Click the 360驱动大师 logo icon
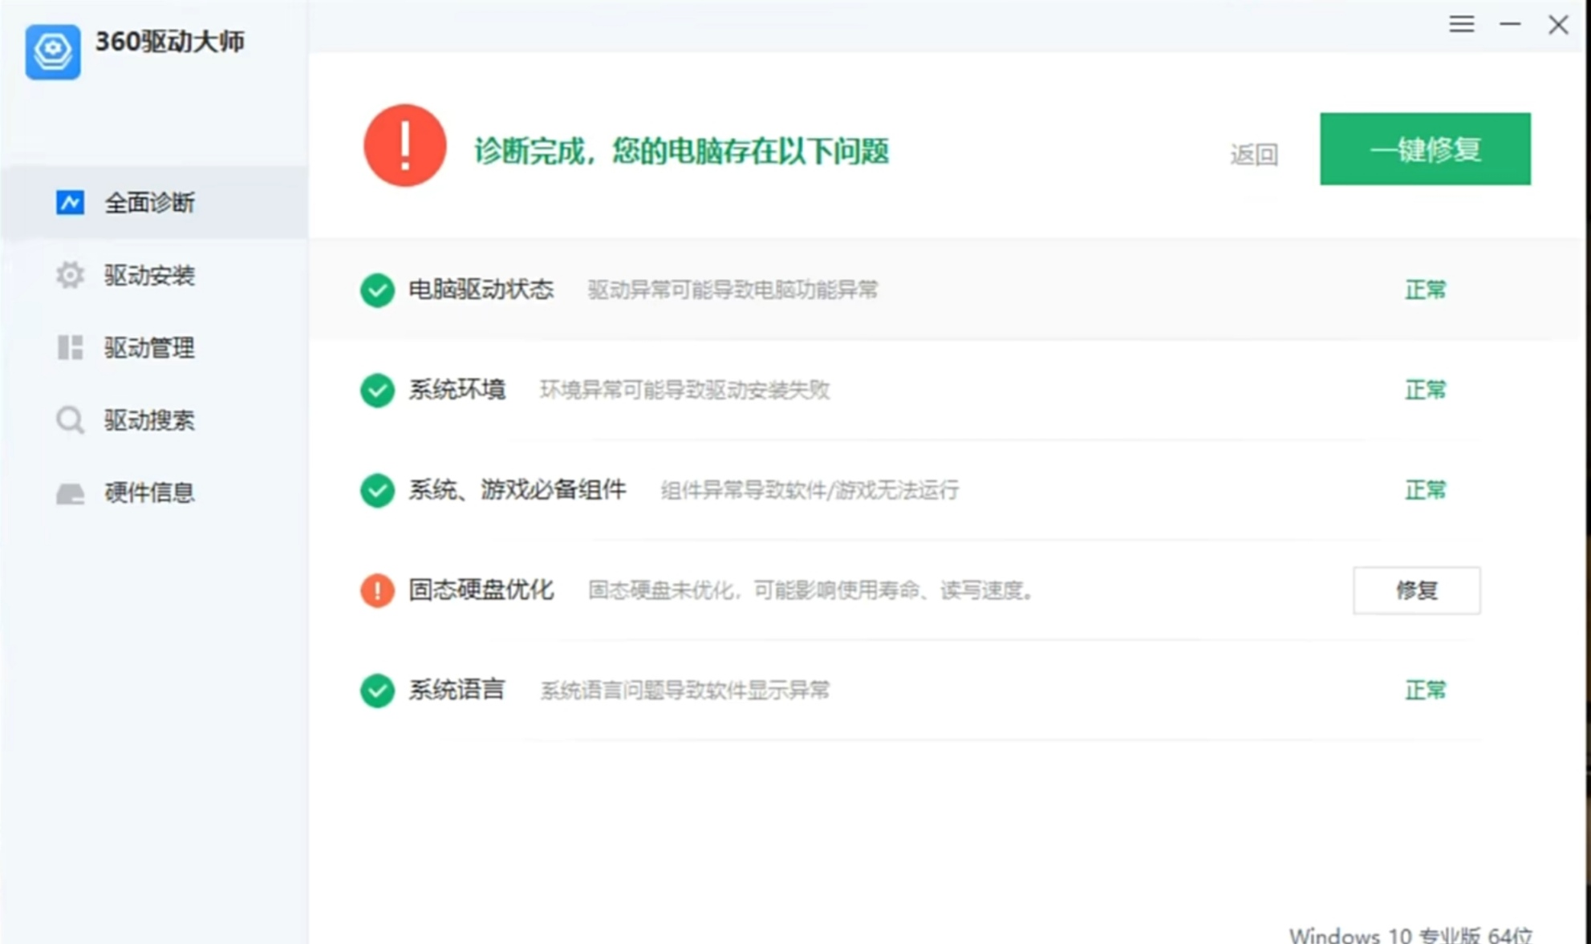 click(x=53, y=51)
